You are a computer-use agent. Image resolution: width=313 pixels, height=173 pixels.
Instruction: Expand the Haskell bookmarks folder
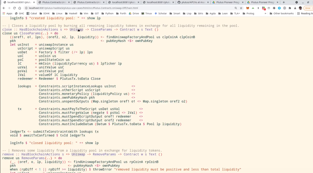click(71, 13)
